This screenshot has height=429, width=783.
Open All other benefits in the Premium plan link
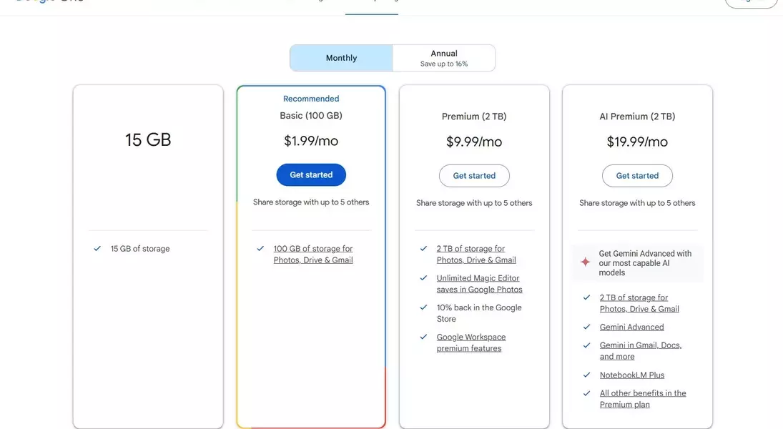point(643,398)
